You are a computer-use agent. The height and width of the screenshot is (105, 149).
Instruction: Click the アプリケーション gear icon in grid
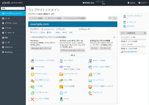[x=32, y=74]
